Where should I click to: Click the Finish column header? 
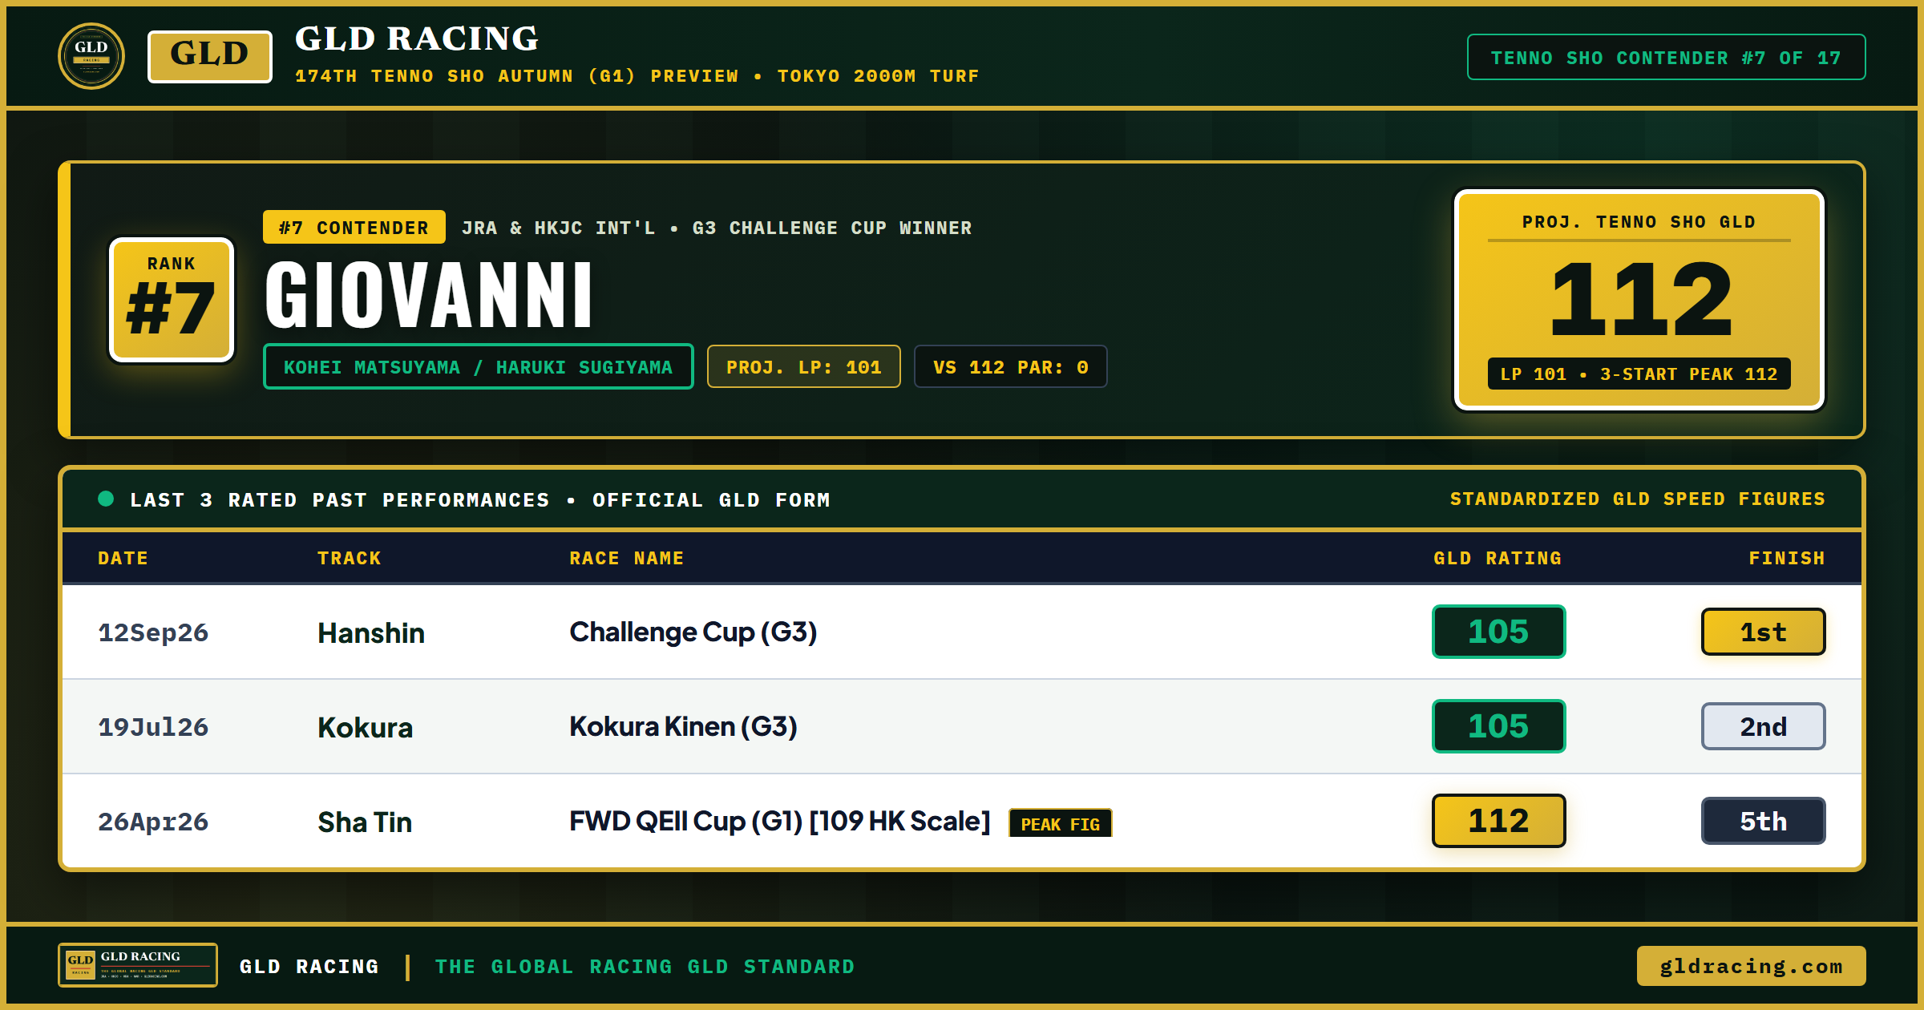pos(1786,558)
